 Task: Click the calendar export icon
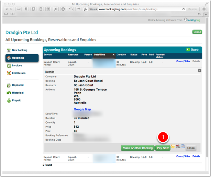pos(178,146)
